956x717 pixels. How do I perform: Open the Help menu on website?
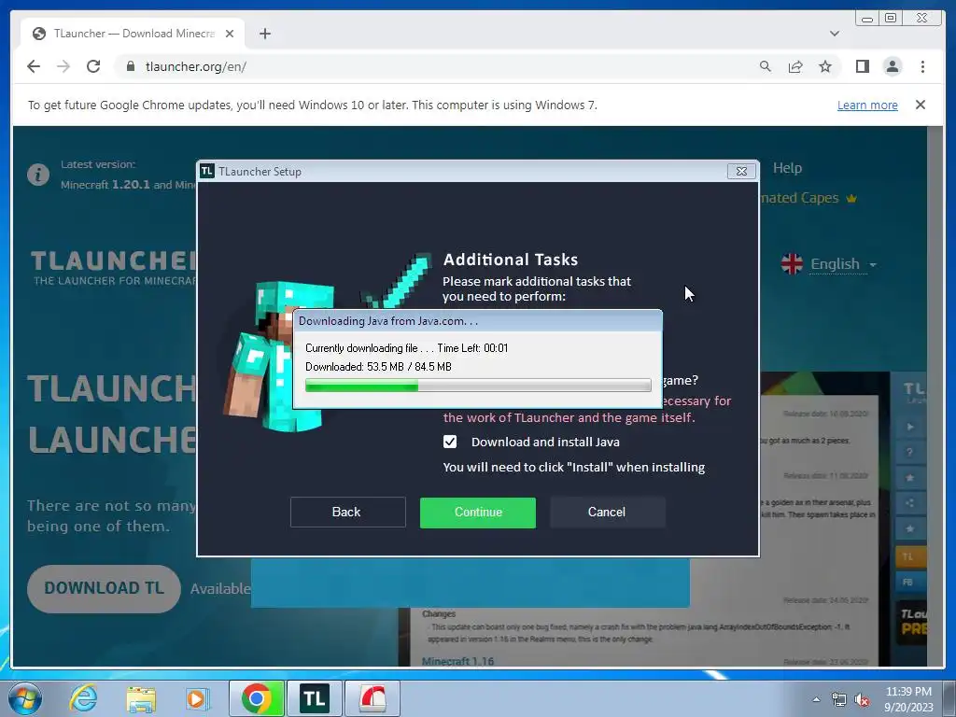pyautogui.click(x=787, y=168)
